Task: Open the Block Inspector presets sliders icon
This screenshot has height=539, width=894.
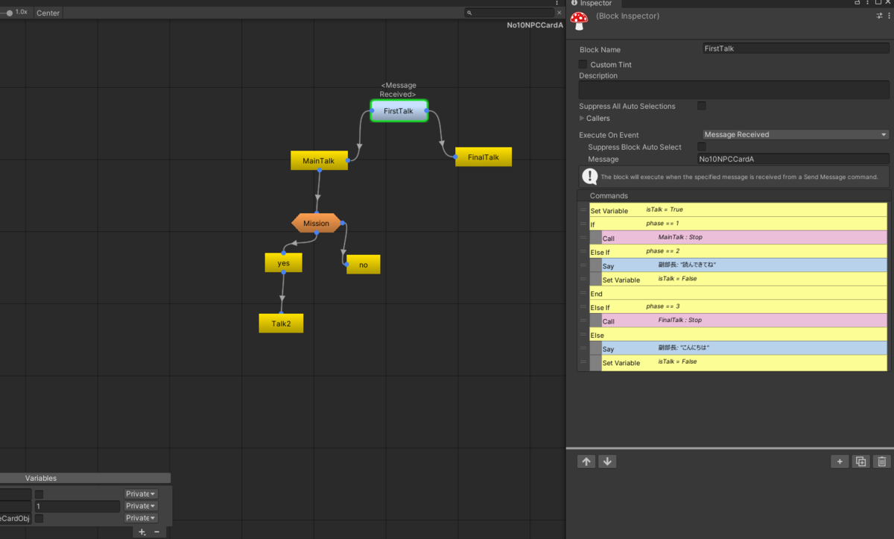Action: tap(879, 16)
